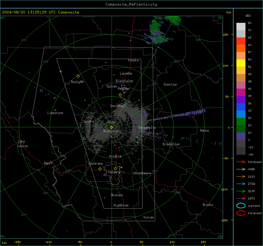263x246 pixels.
Task: Click the magenta 18TS arrow legend icon
Action: pyautogui.click(x=241, y=199)
